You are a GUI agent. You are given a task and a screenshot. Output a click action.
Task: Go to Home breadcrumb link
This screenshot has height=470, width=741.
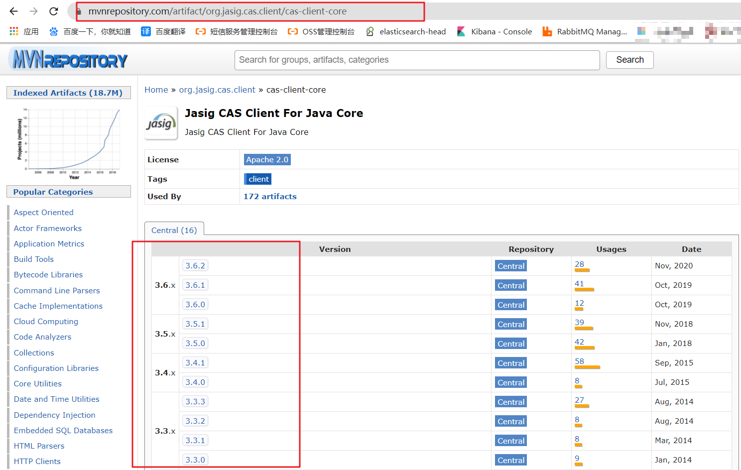(156, 90)
